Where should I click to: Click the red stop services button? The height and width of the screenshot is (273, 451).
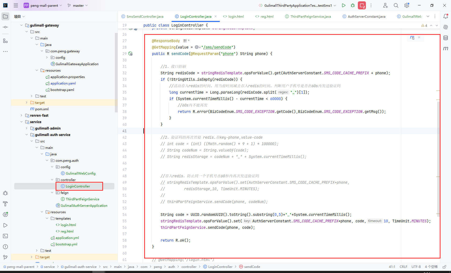(362, 5)
